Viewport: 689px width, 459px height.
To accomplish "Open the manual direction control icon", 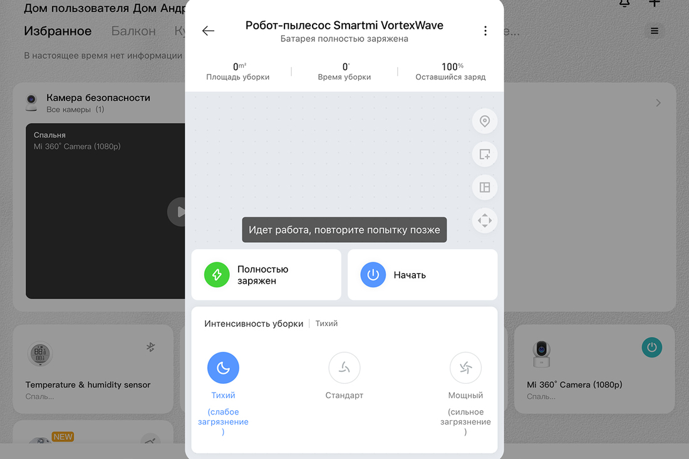I will point(485,220).
